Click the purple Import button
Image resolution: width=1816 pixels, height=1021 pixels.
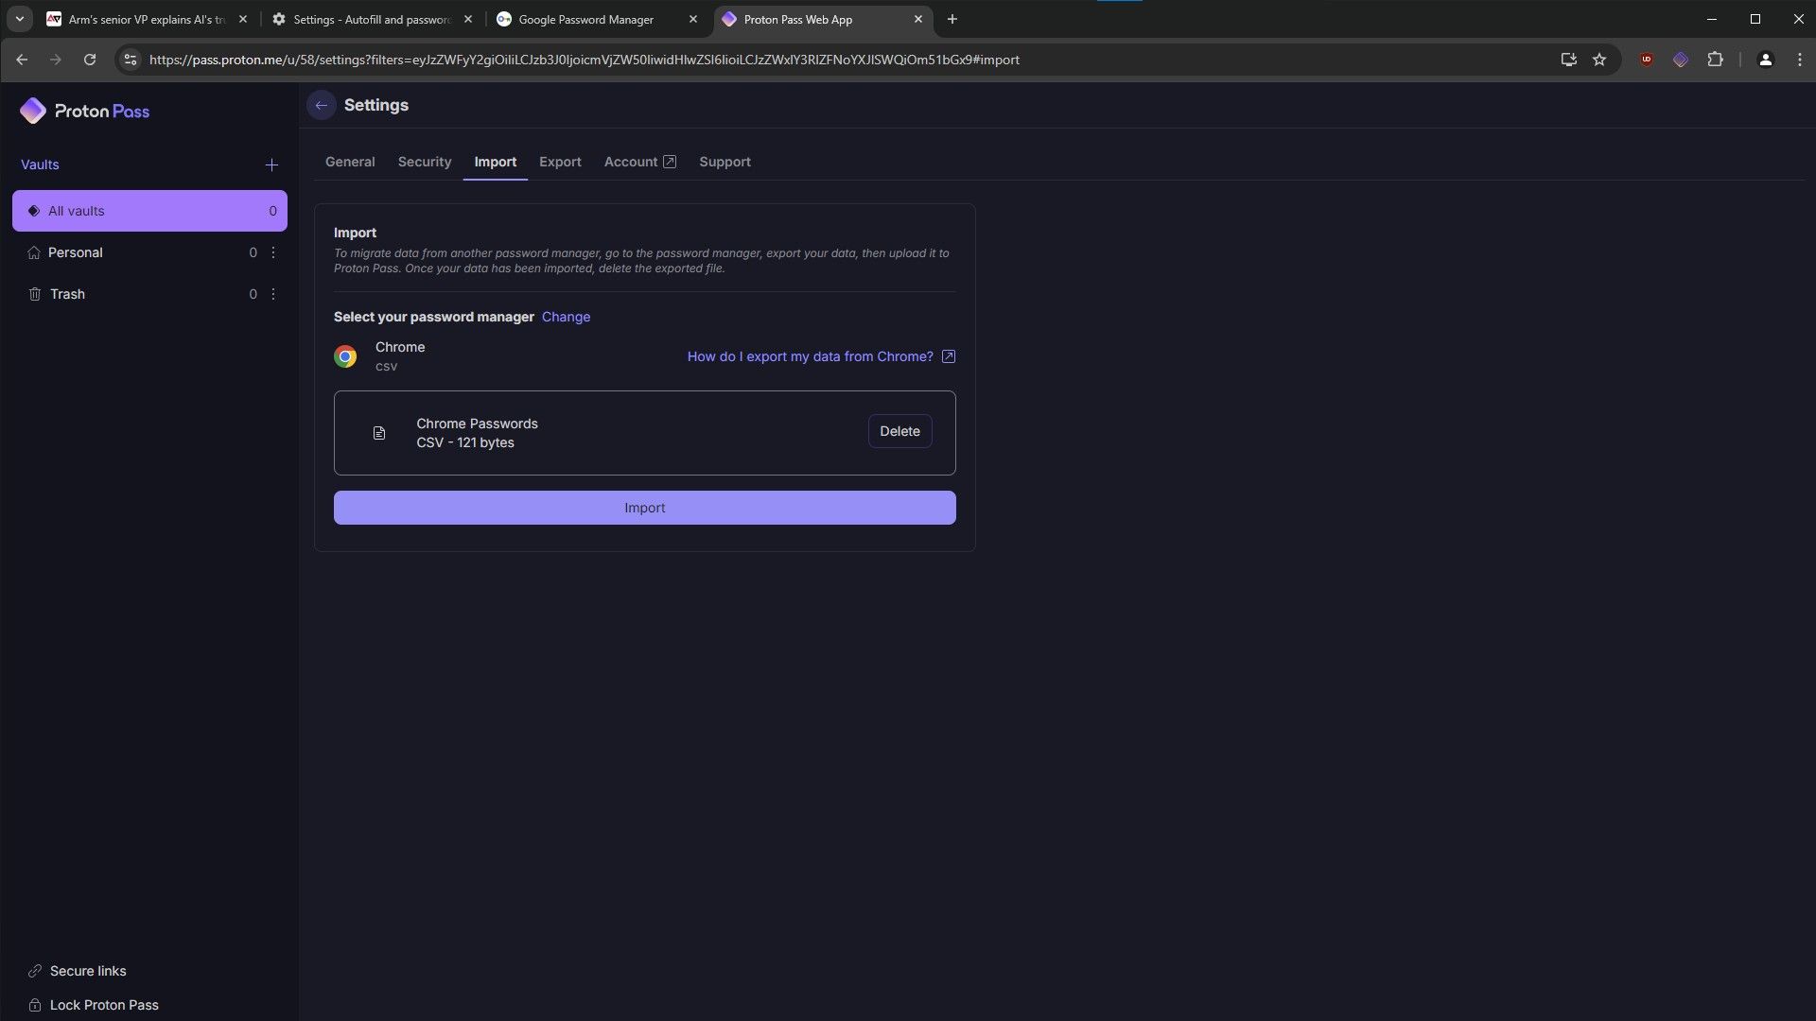pyautogui.click(x=644, y=508)
